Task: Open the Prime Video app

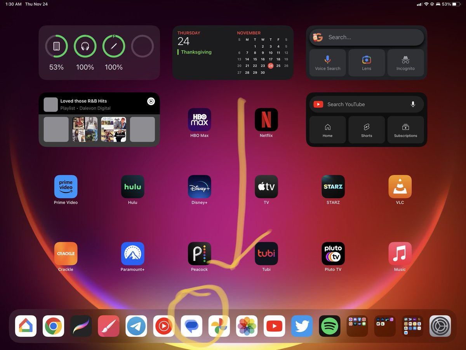Action: click(x=66, y=187)
